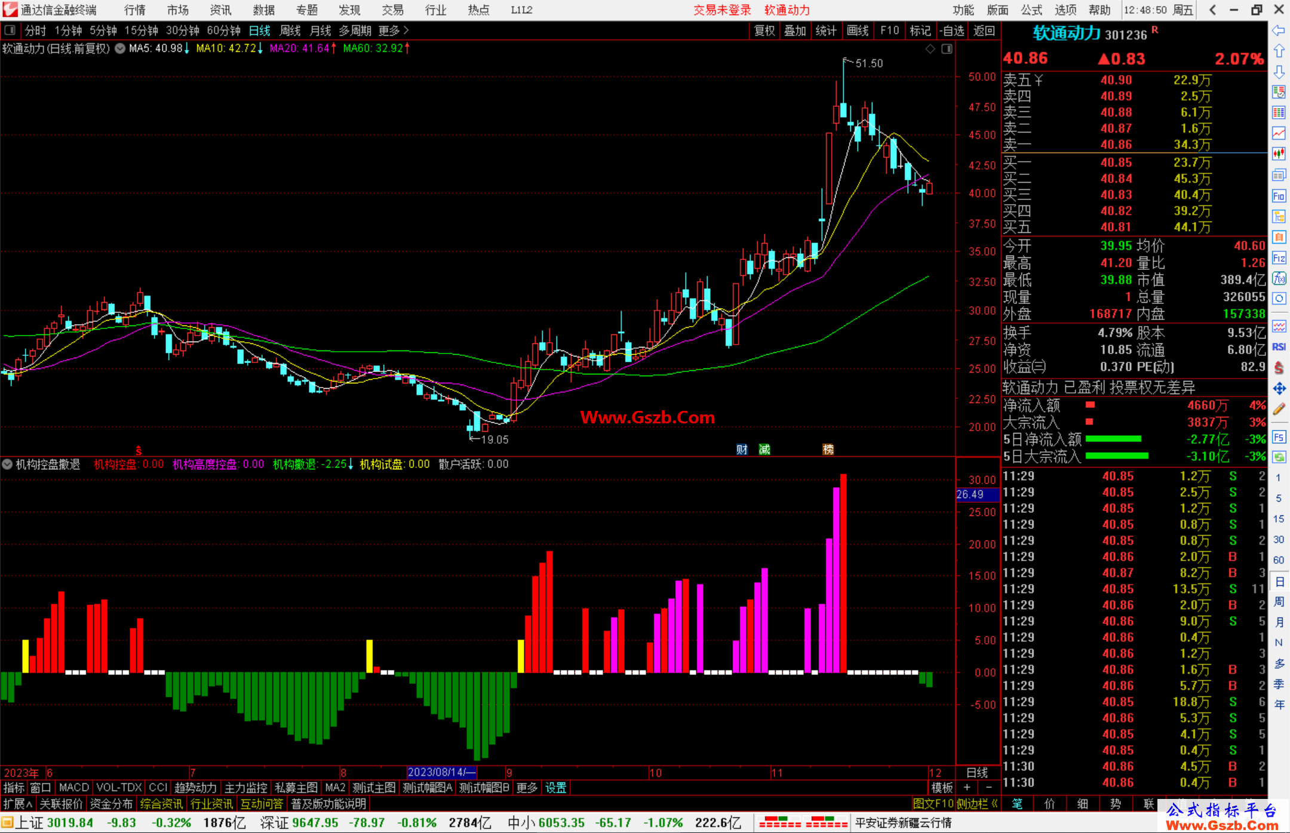Open the 软通动力 main chart settings circle
This screenshot has width=1290, height=833.
click(120, 48)
